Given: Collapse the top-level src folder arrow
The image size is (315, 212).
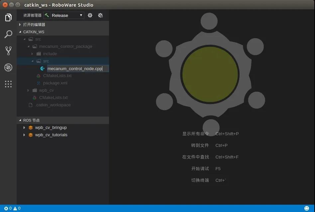Looking at the screenshot, I should tap(24, 39).
